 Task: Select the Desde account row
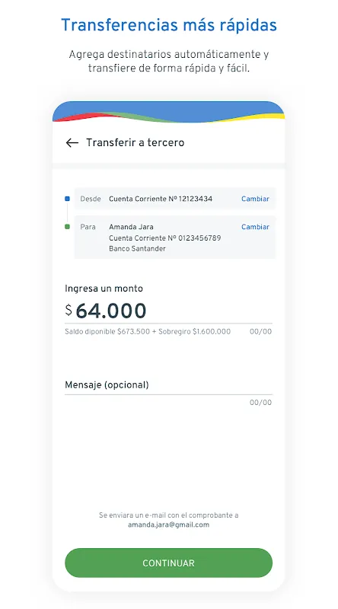(175, 199)
